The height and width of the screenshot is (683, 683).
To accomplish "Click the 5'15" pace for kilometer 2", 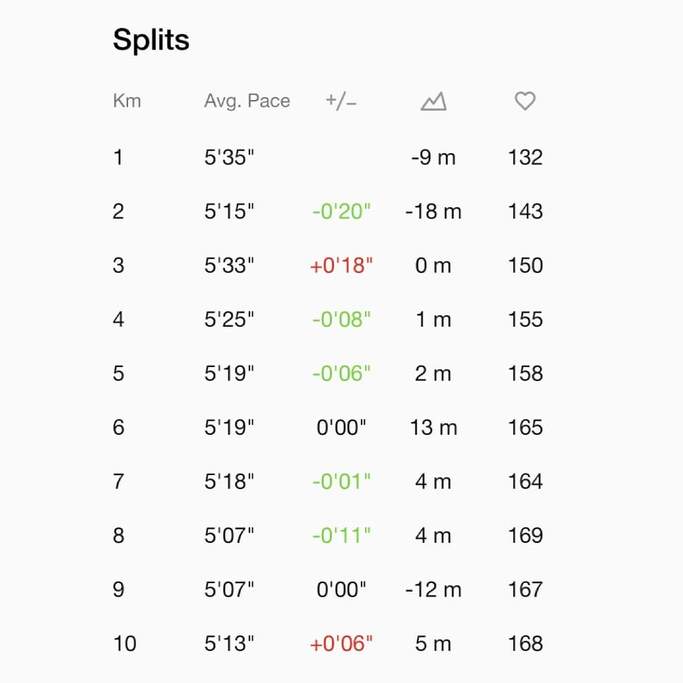I will point(229,211).
